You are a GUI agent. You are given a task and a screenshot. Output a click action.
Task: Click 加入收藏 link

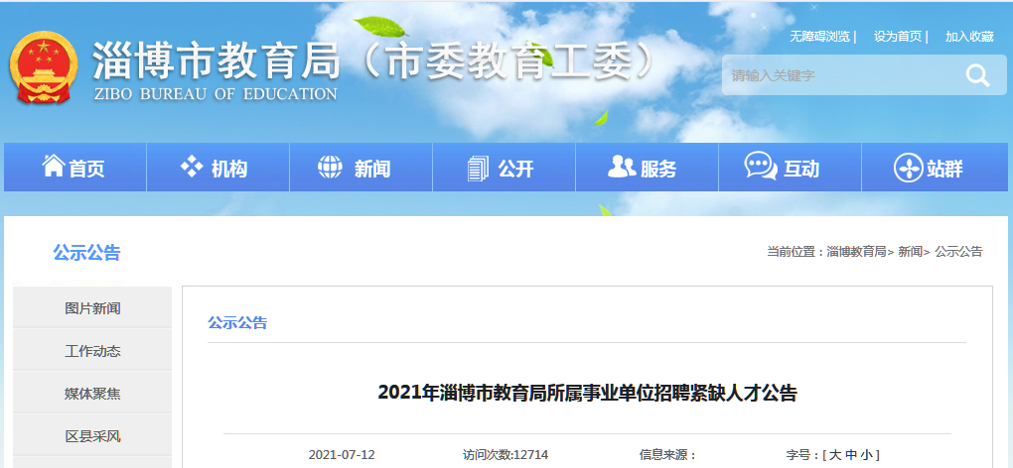[x=969, y=37]
